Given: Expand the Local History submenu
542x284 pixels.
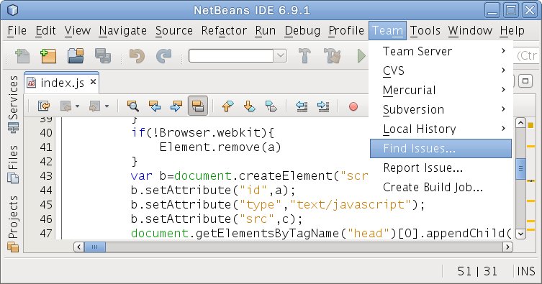Looking at the screenshot, I should click(441, 129).
